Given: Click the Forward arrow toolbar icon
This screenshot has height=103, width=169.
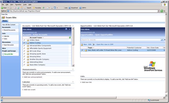Looking at the screenshot, I should coord(10,8).
